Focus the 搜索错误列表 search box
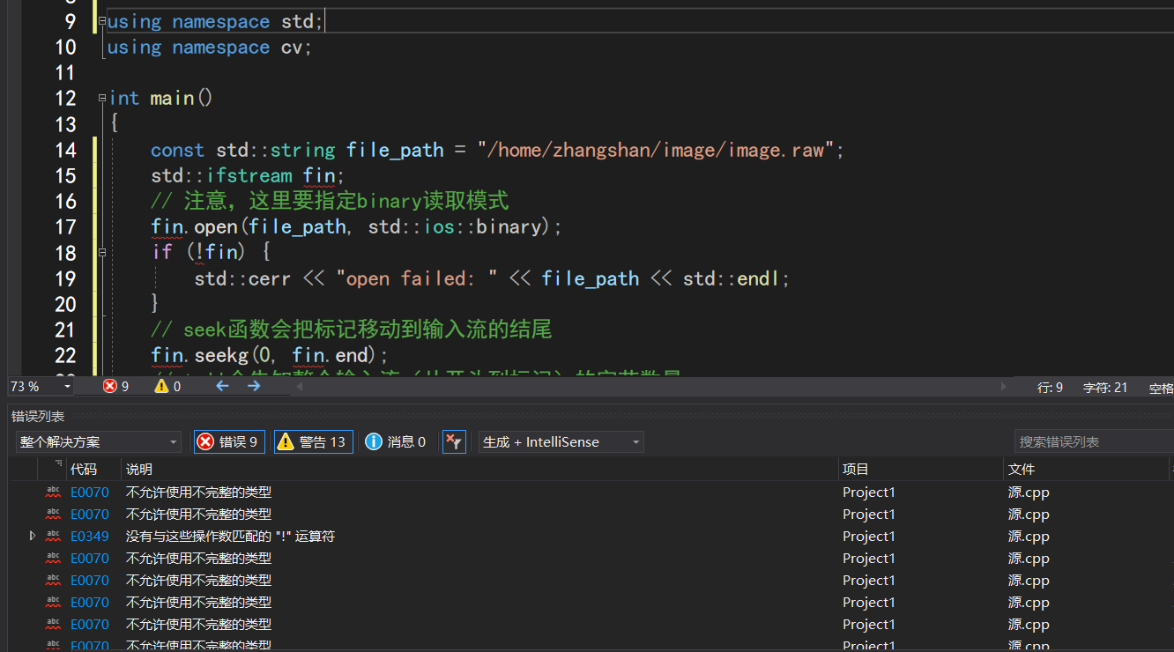Viewport: 1174px width, 652px height. pos(1094,442)
